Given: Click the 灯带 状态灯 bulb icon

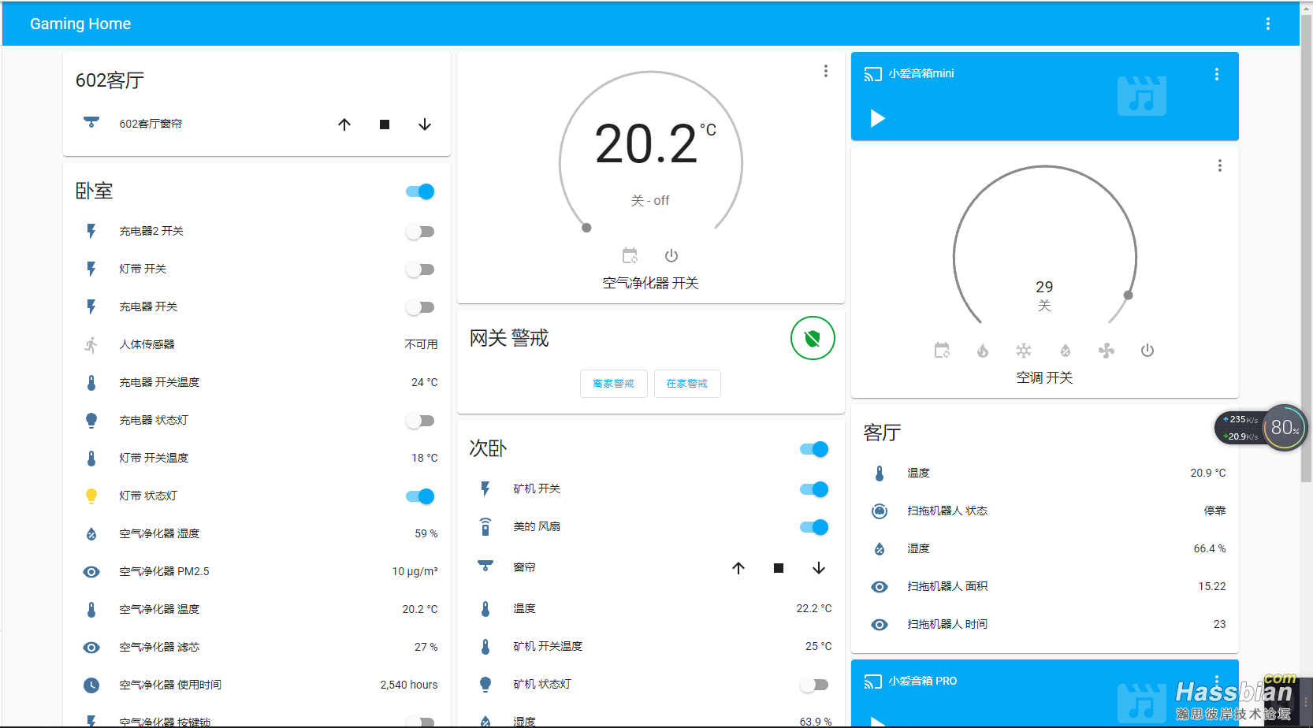Looking at the screenshot, I should pyautogui.click(x=91, y=496).
